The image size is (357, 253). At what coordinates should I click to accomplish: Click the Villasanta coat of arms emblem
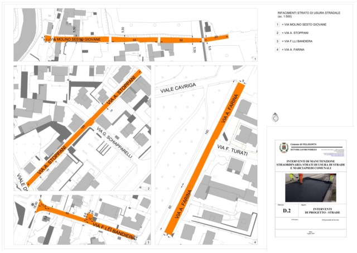(284, 148)
